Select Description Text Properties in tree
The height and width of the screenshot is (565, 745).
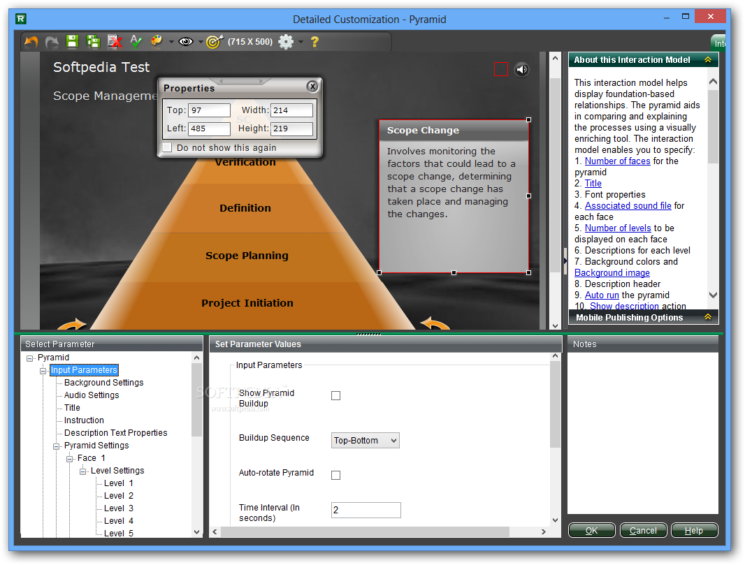click(115, 433)
